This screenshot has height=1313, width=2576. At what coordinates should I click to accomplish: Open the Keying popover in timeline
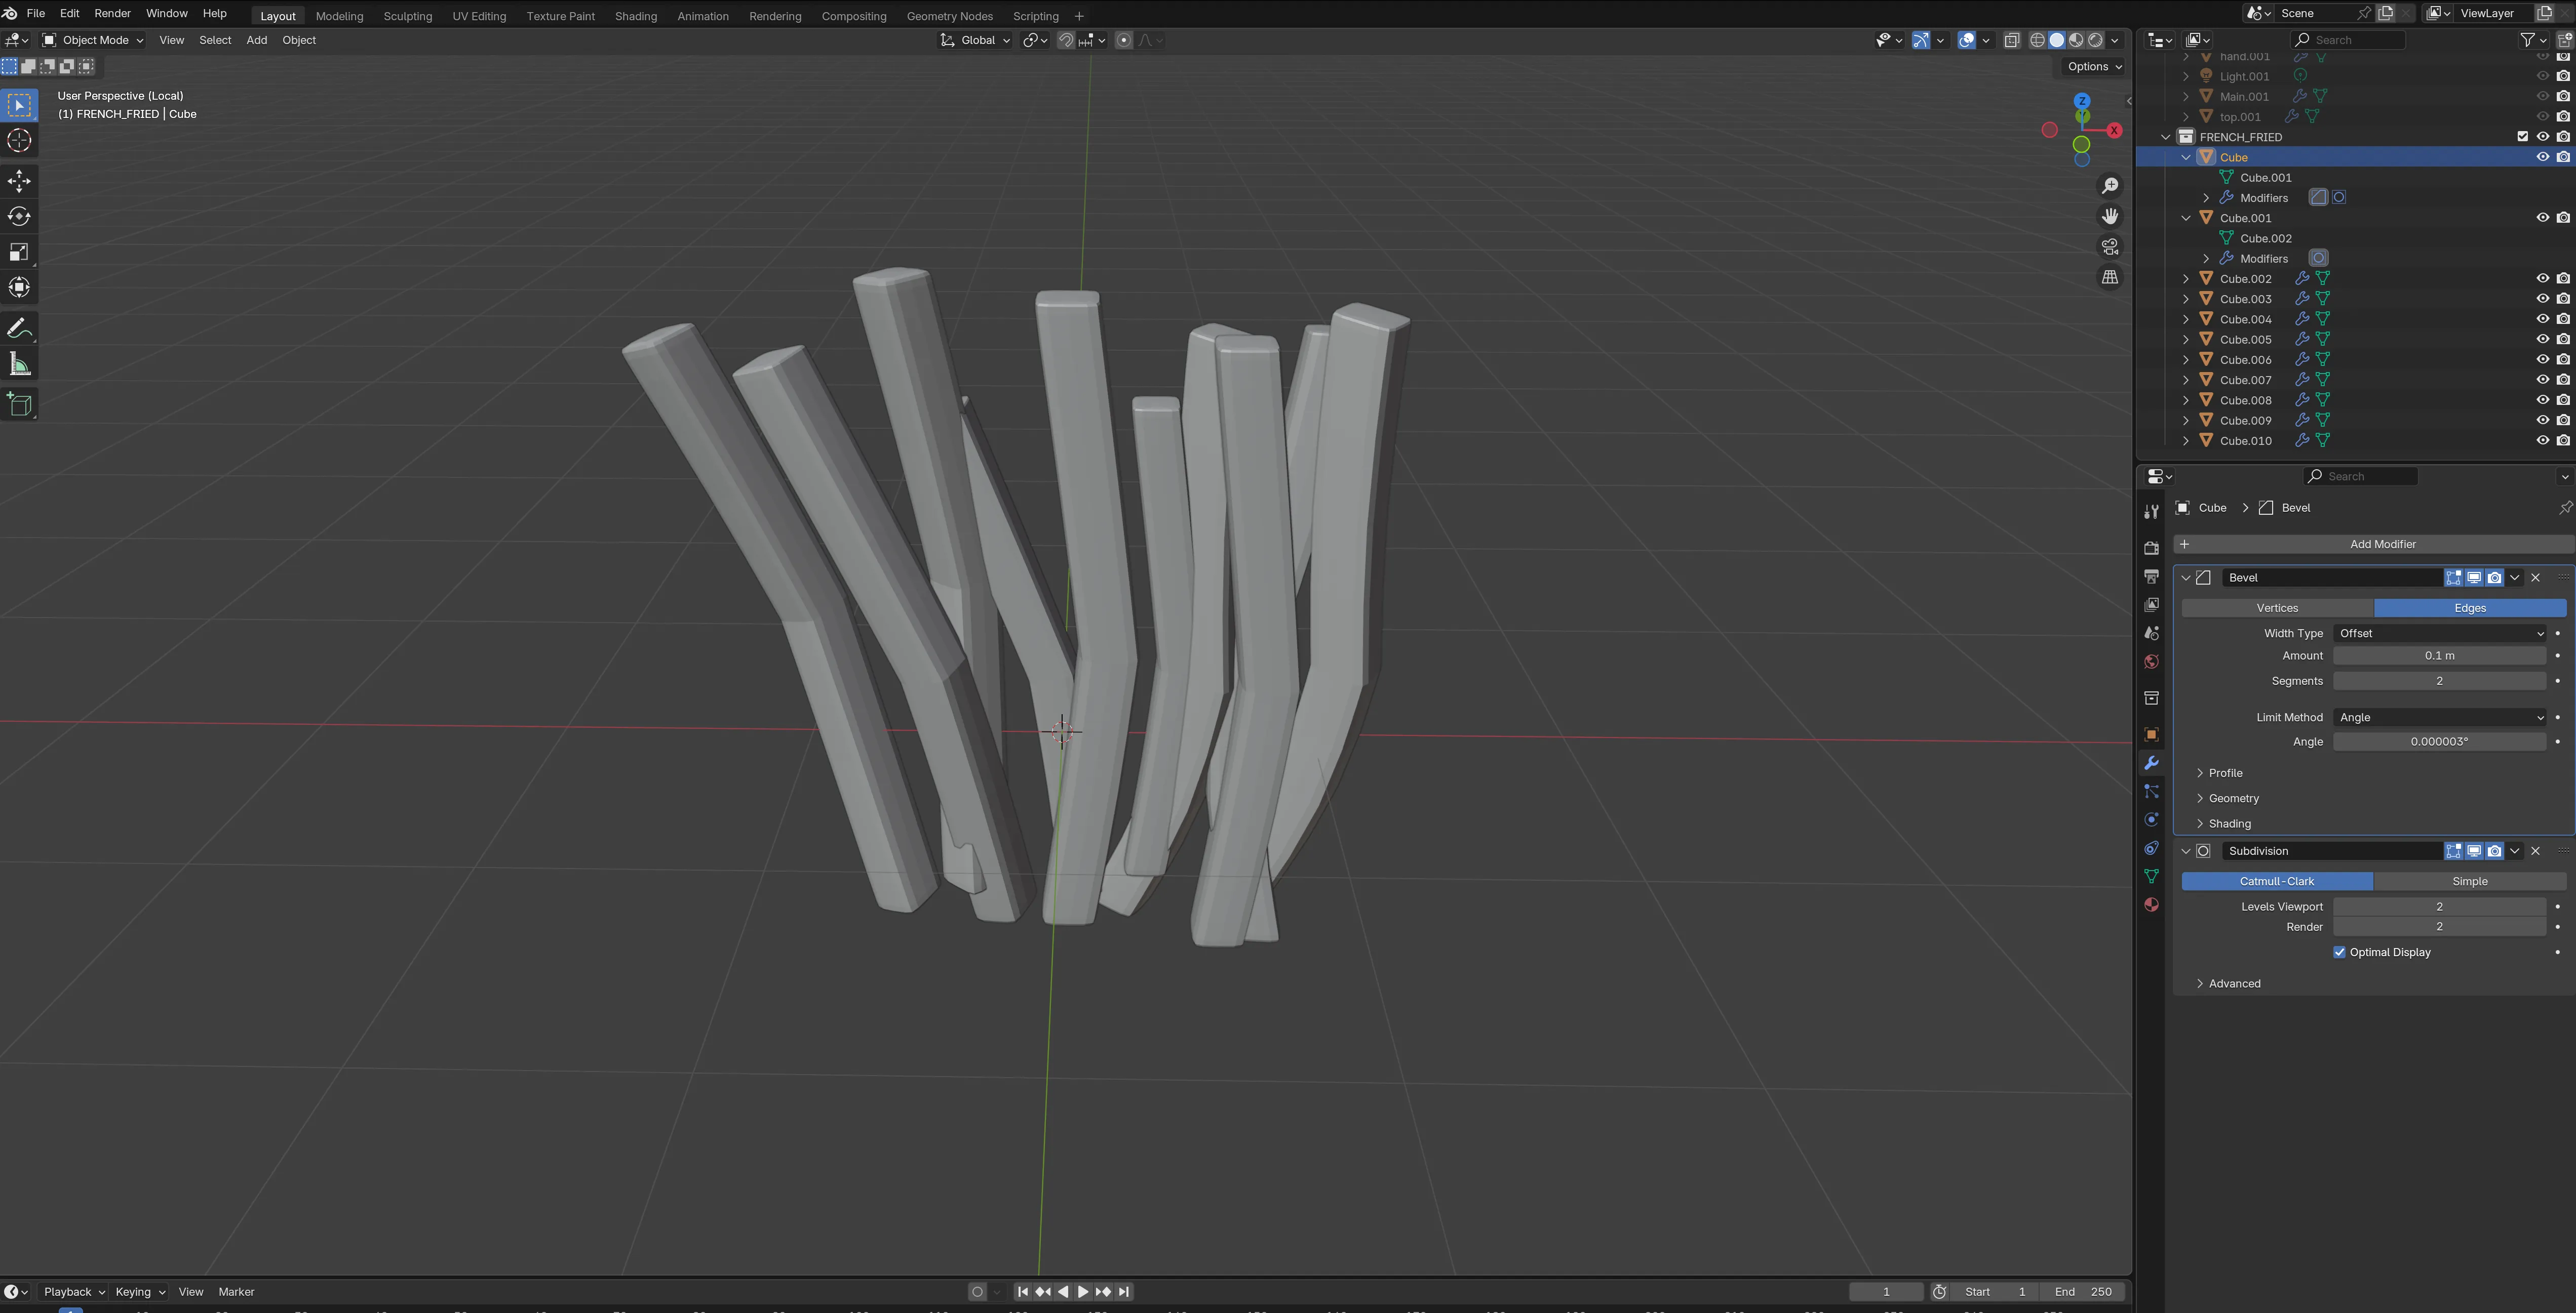140,1292
